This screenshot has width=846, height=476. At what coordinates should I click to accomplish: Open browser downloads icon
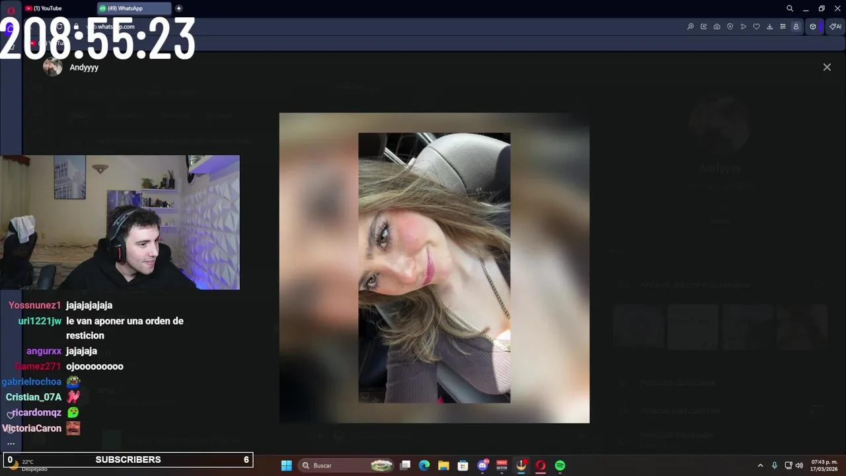[769, 26]
